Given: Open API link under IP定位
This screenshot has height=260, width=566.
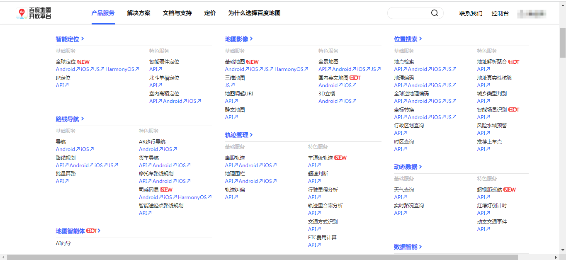Looking at the screenshot, I should pos(62,85).
